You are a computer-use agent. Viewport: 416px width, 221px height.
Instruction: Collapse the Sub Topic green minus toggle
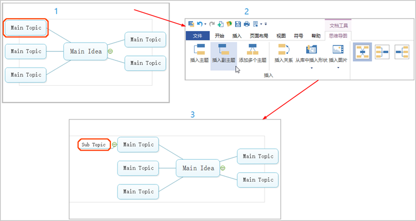(x=114, y=145)
